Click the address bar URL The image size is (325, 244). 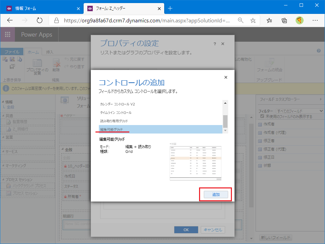(x=147, y=20)
